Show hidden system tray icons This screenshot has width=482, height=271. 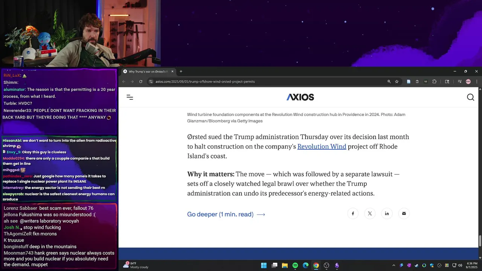tap(394, 265)
